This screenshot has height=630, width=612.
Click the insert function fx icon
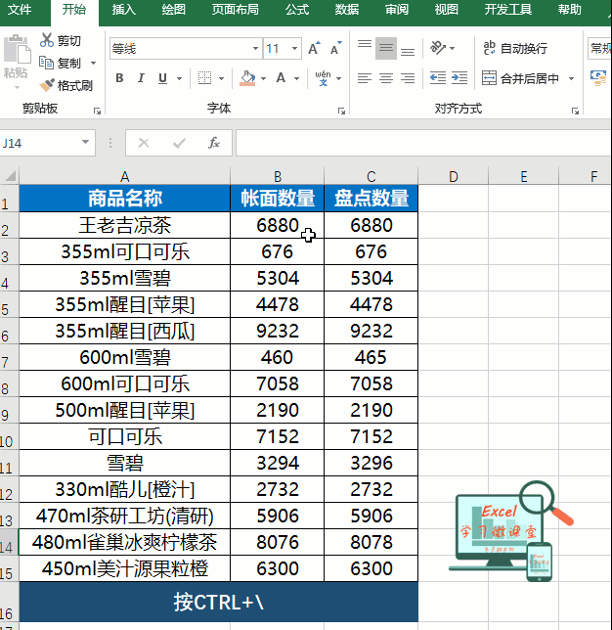click(214, 143)
